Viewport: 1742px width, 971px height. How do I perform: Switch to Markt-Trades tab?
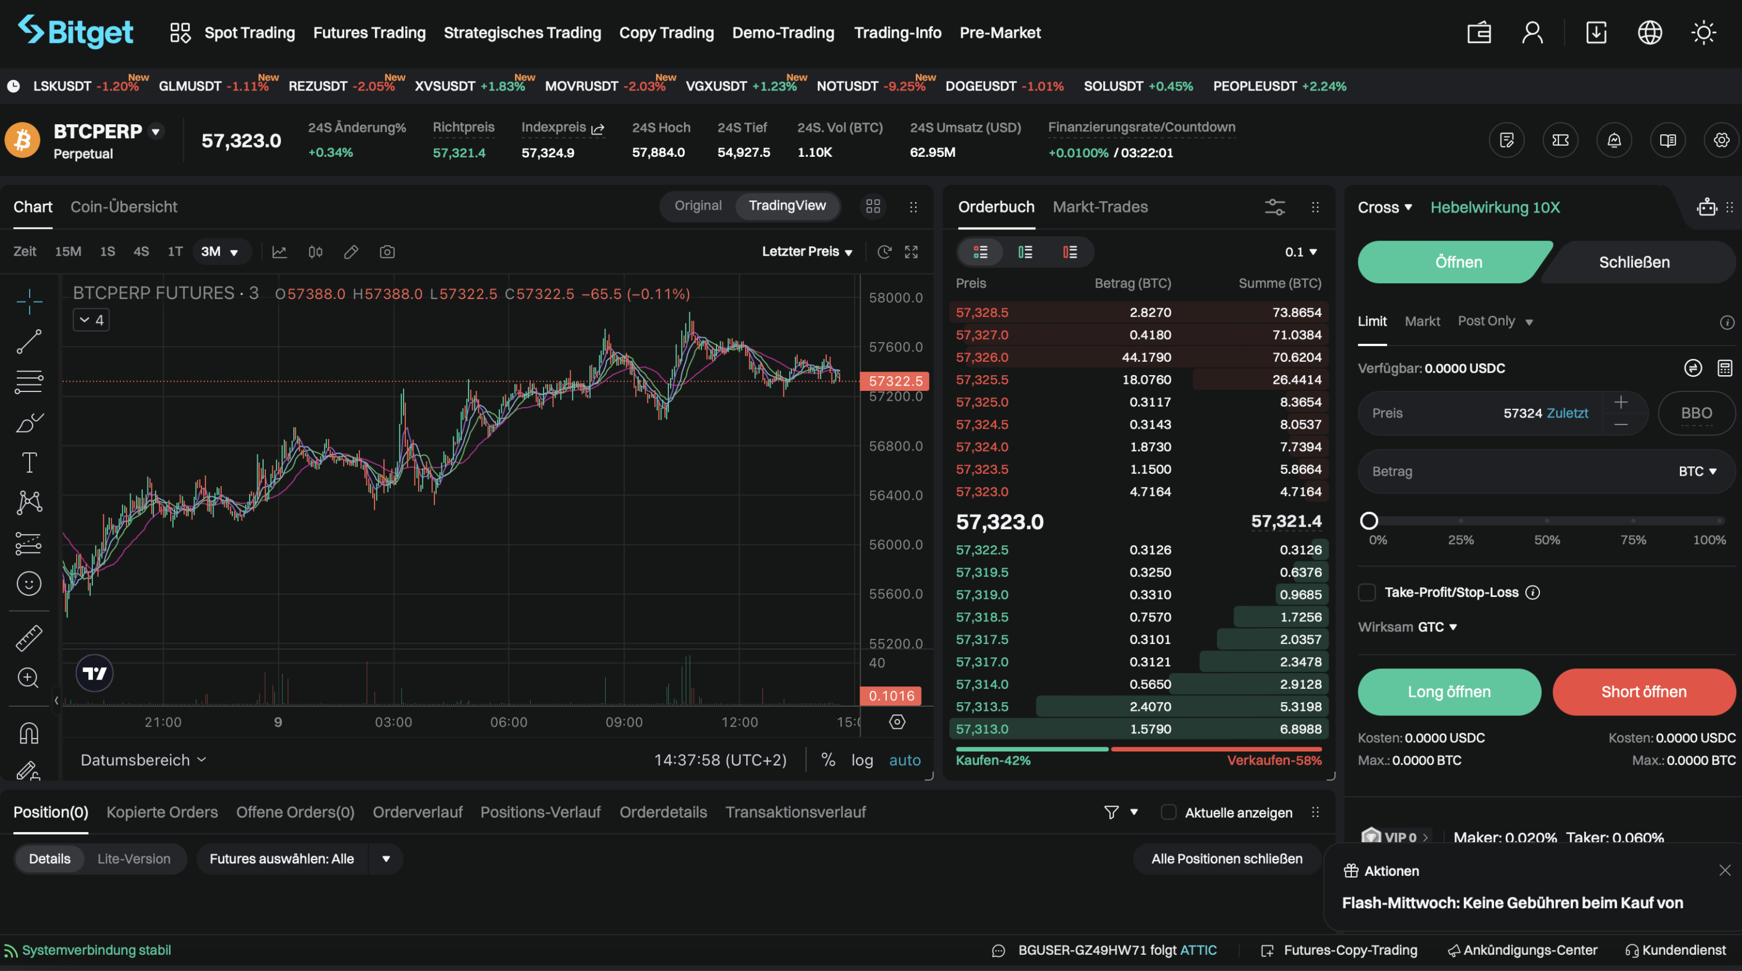point(1100,207)
